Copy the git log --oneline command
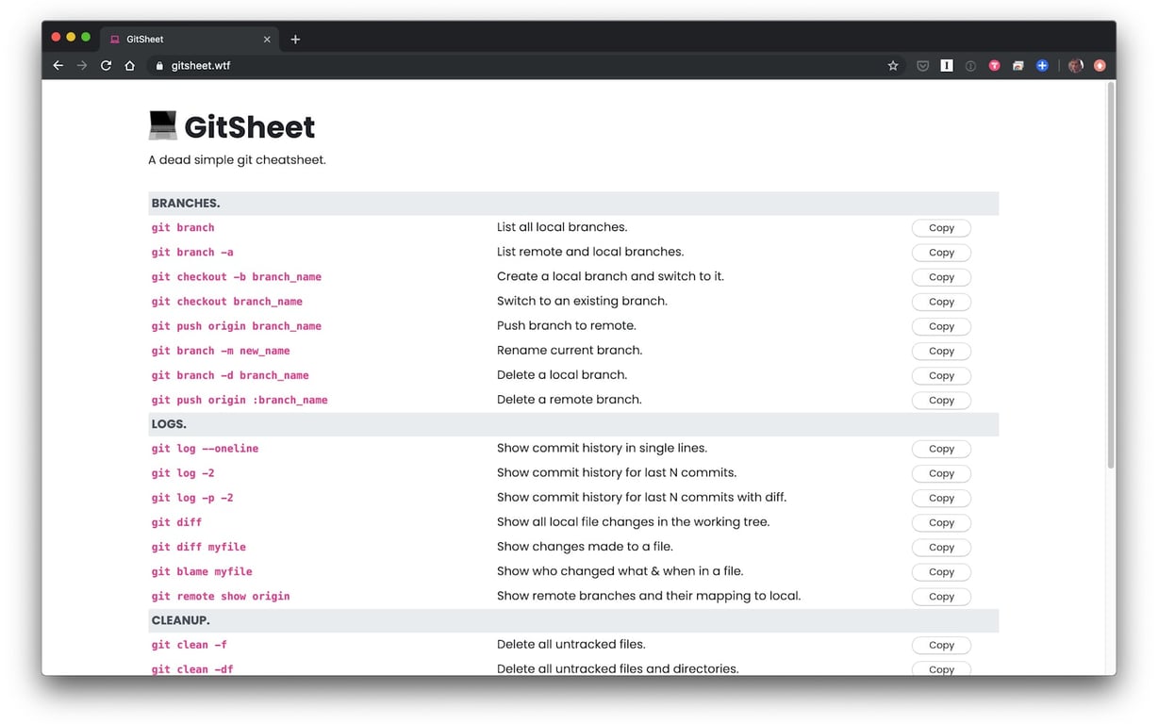The image size is (1158, 724). tap(940, 449)
